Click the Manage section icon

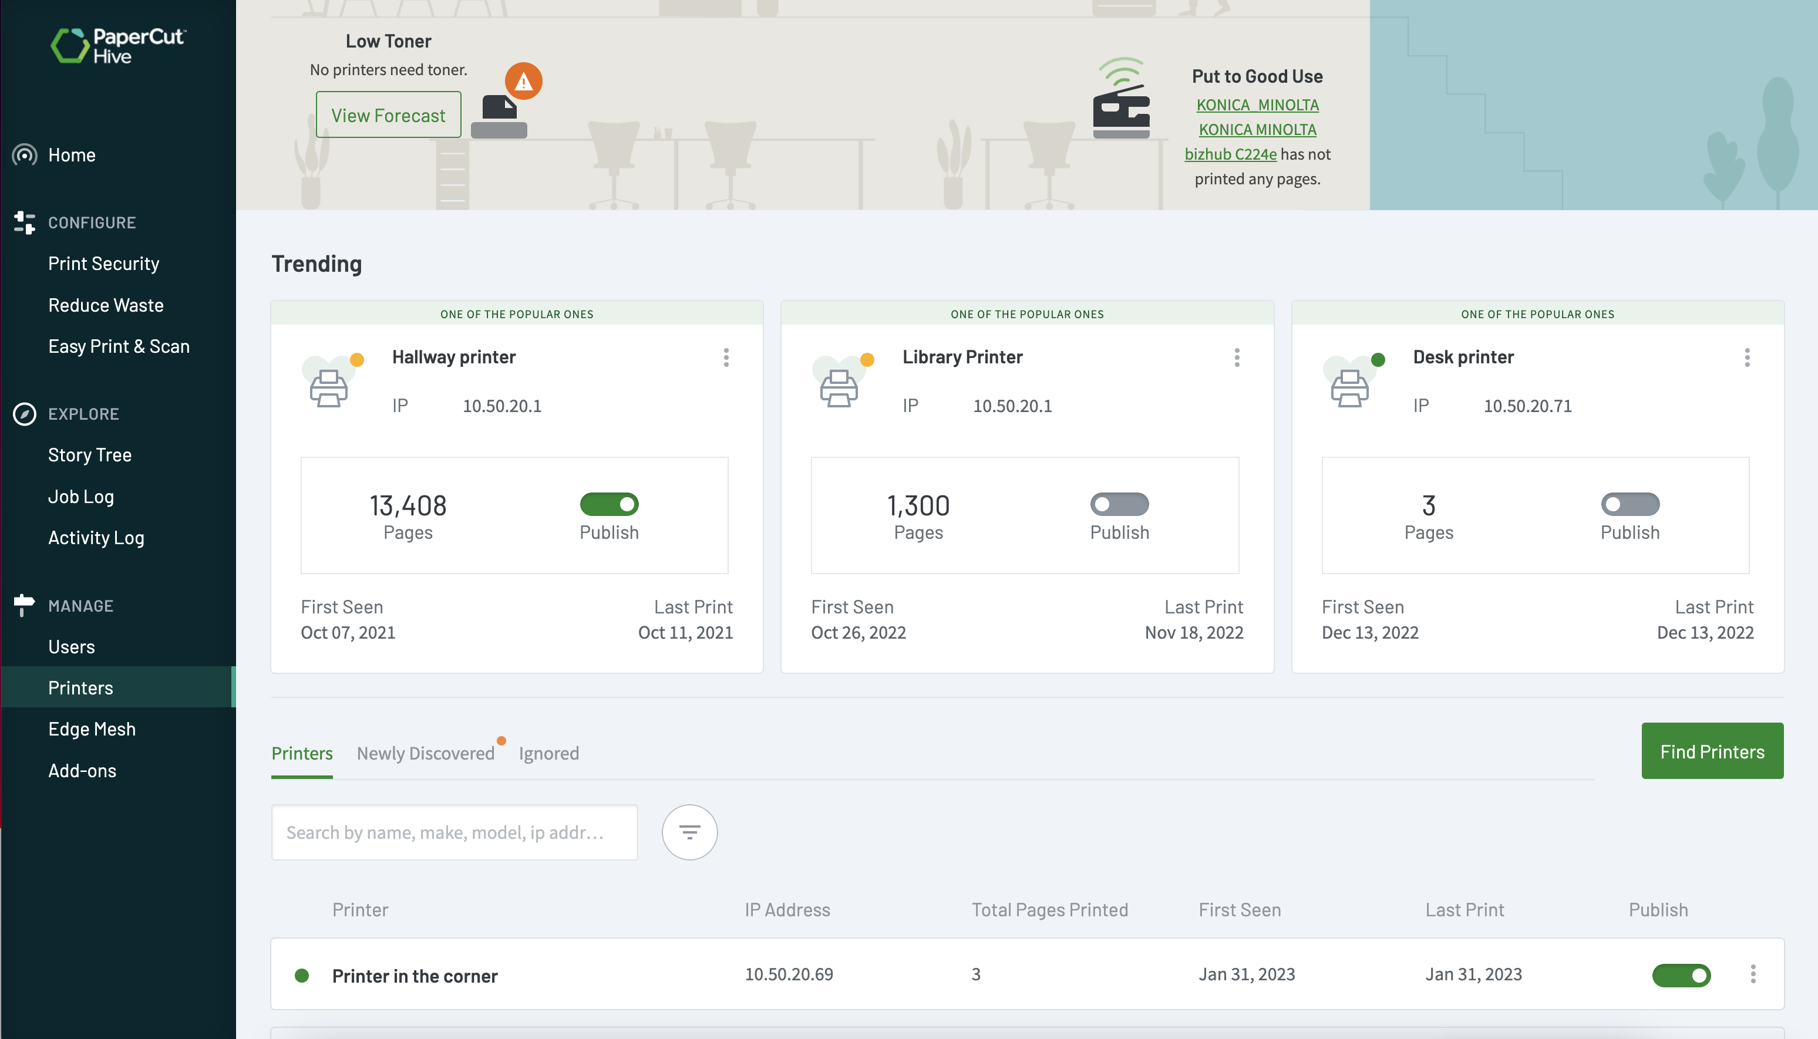(22, 605)
